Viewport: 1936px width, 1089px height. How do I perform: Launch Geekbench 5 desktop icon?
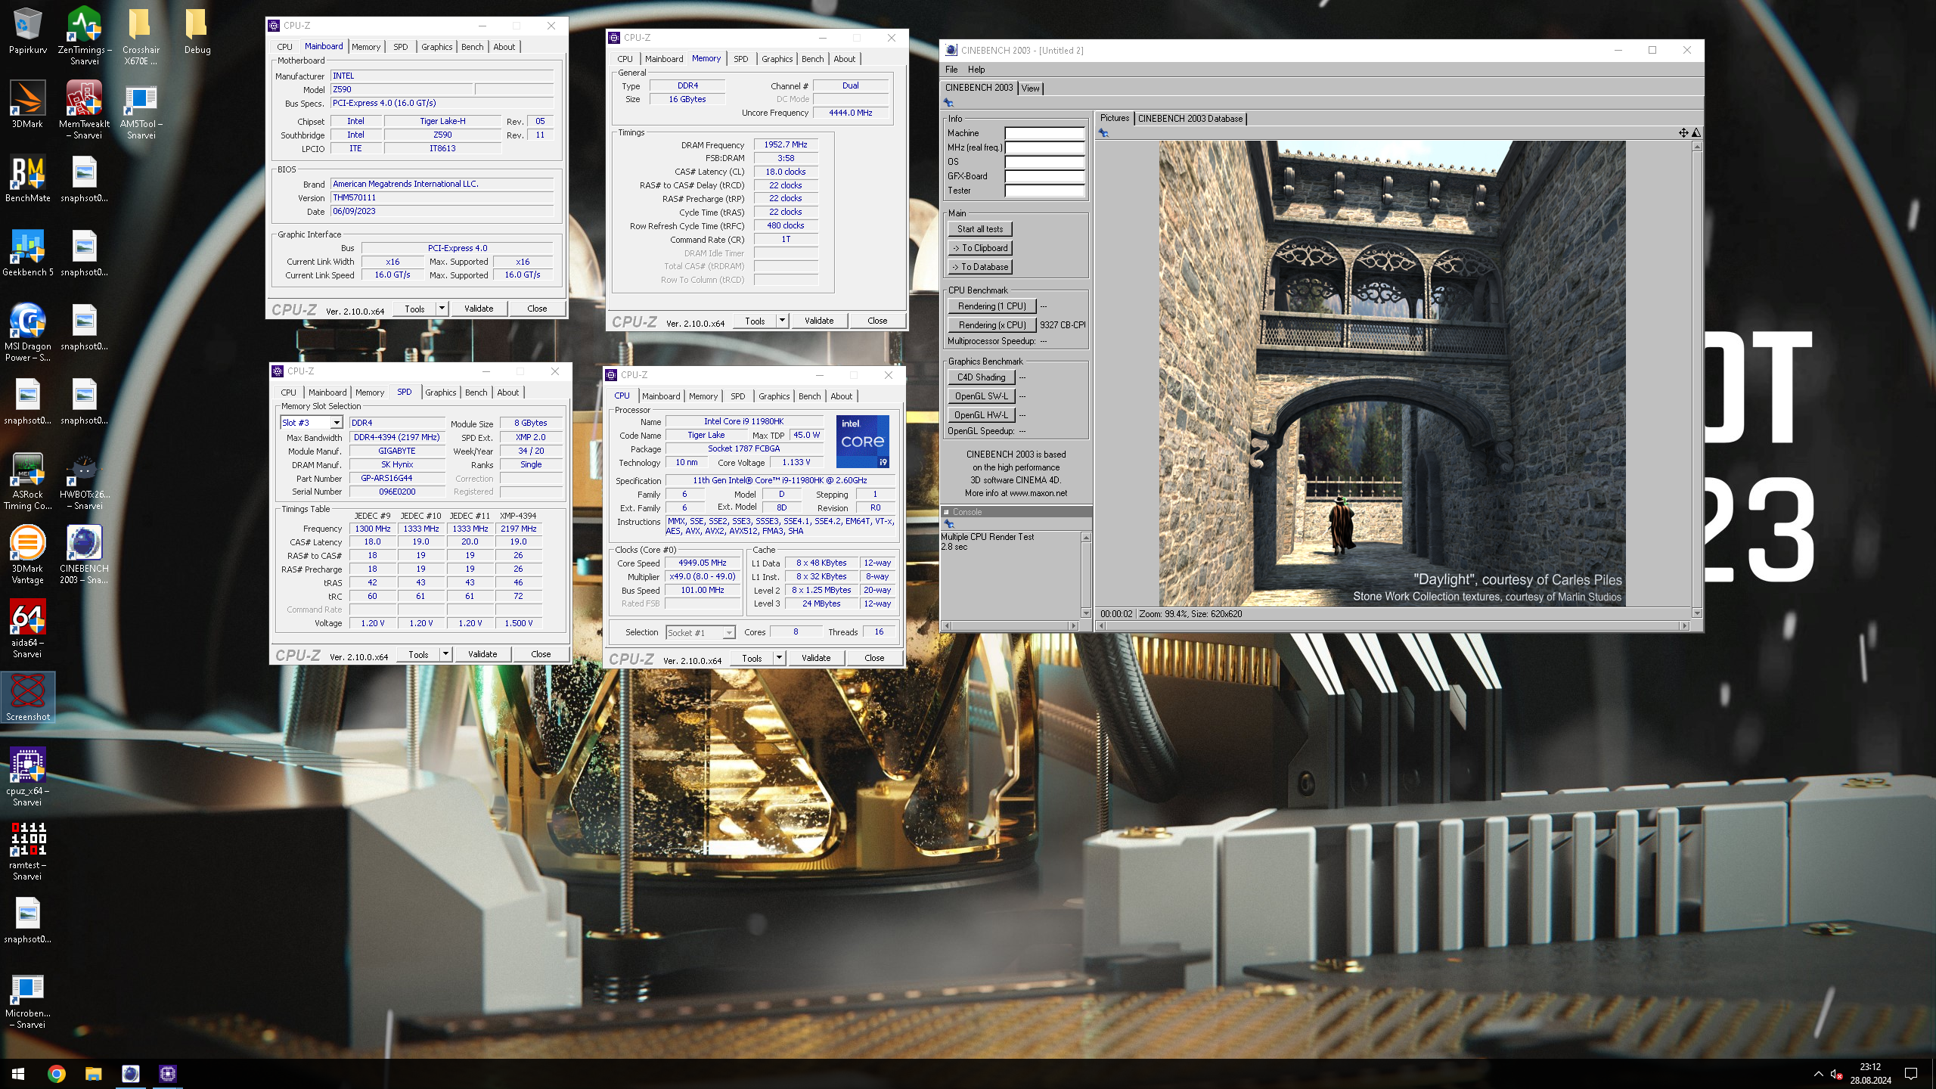28,253
